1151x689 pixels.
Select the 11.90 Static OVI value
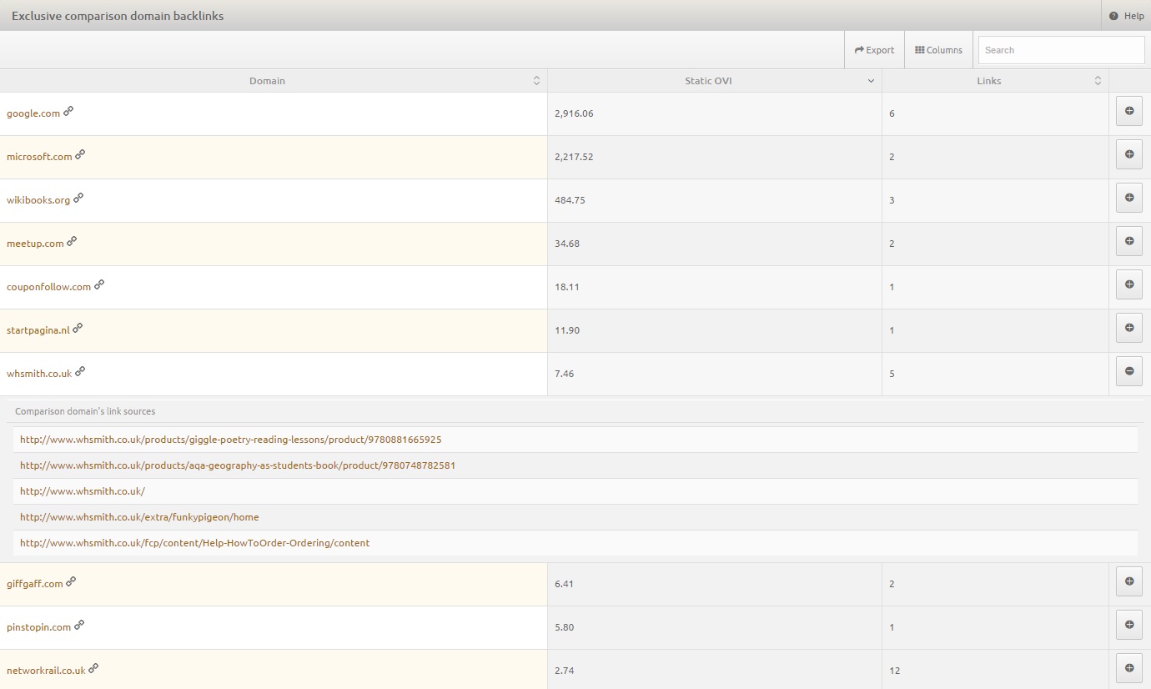point(567,330)
